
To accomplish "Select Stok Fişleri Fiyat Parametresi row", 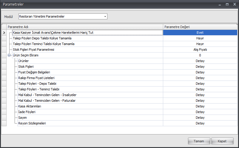I will coord(33,50).
